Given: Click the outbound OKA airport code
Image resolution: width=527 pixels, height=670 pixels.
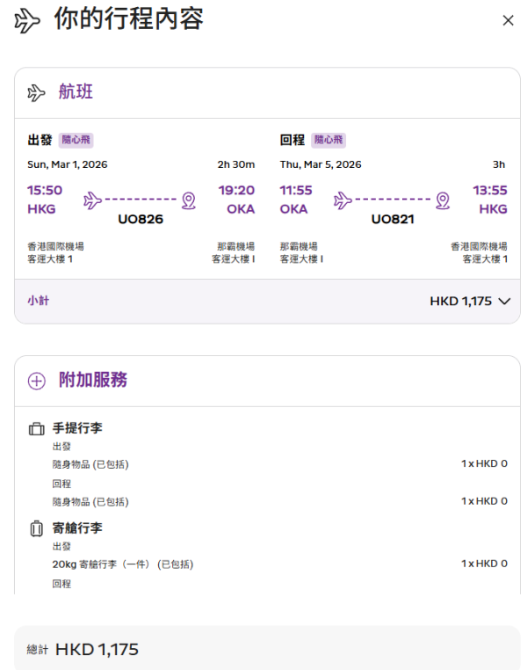Looking at the screenshot, I should click(x=241, y=209).
